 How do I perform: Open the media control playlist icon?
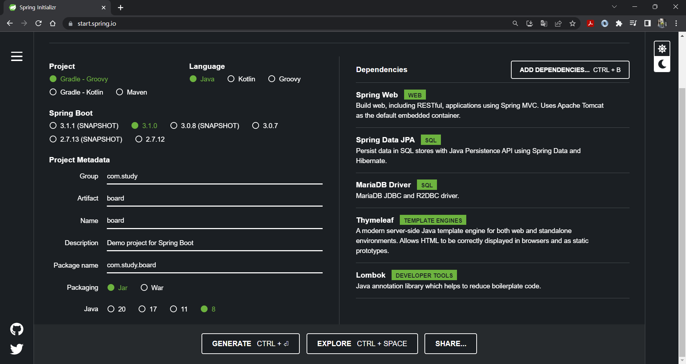tap(633, 23)
